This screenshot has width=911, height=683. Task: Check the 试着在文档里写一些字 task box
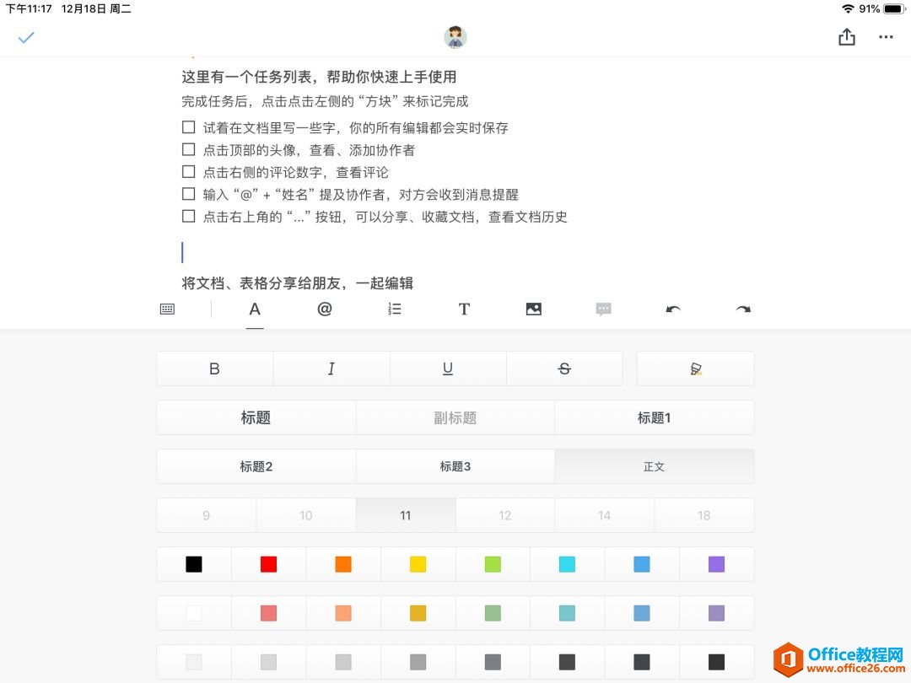[188, 127]
